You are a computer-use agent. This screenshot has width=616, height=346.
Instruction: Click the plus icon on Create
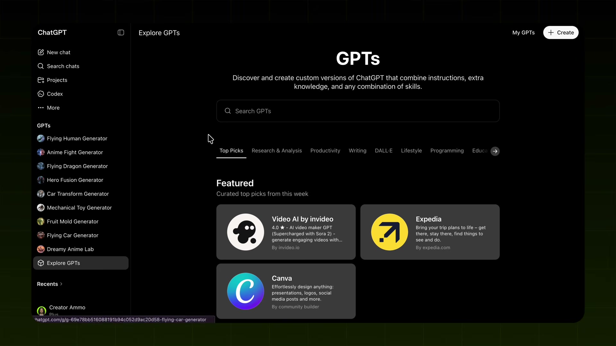[551, 33]
